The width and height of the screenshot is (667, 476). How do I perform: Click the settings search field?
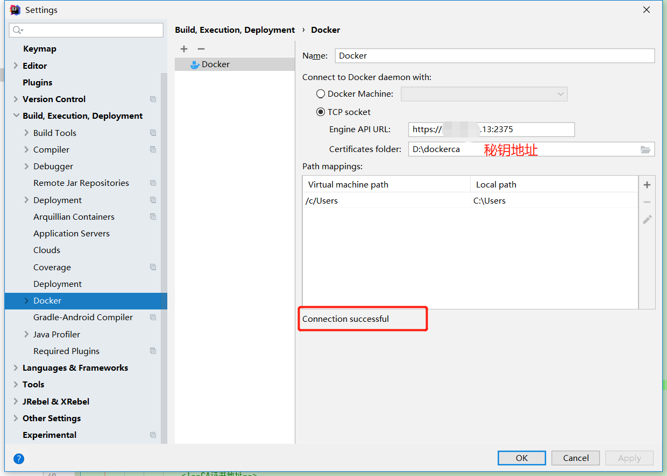click(87, 30)
